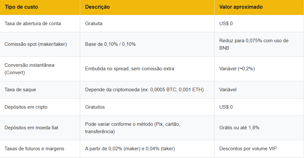Image resolution: width=304 pixels, height=158 pixels.
Task: Click the 'Gratuita' description cell
Action: [x=94, y=24]
